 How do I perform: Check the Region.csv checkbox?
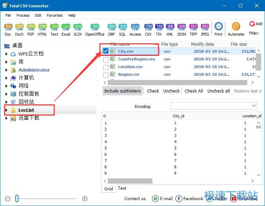106,75
